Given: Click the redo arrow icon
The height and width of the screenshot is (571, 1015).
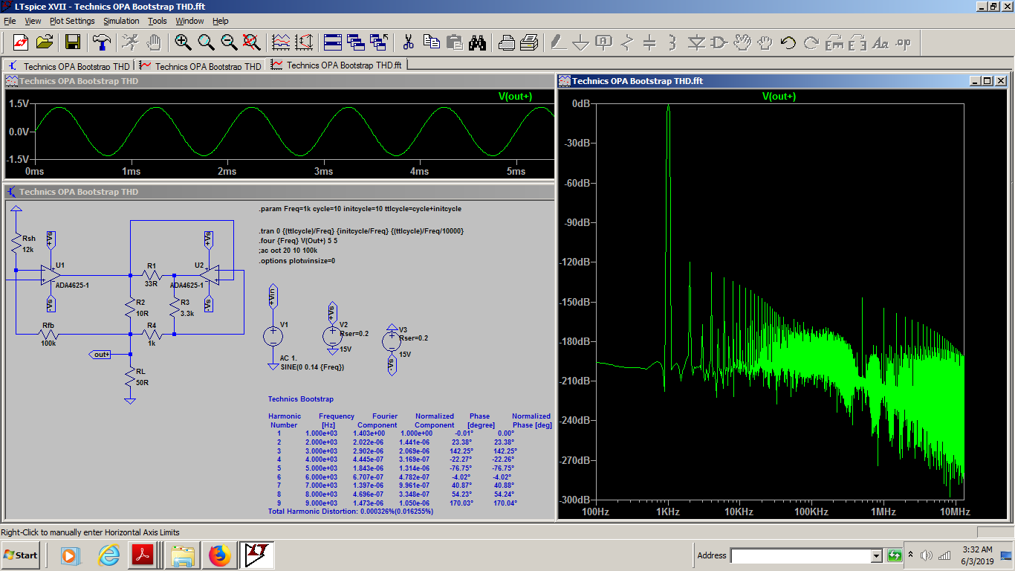Looking at the screenshot, I should (x=811, y=42).
